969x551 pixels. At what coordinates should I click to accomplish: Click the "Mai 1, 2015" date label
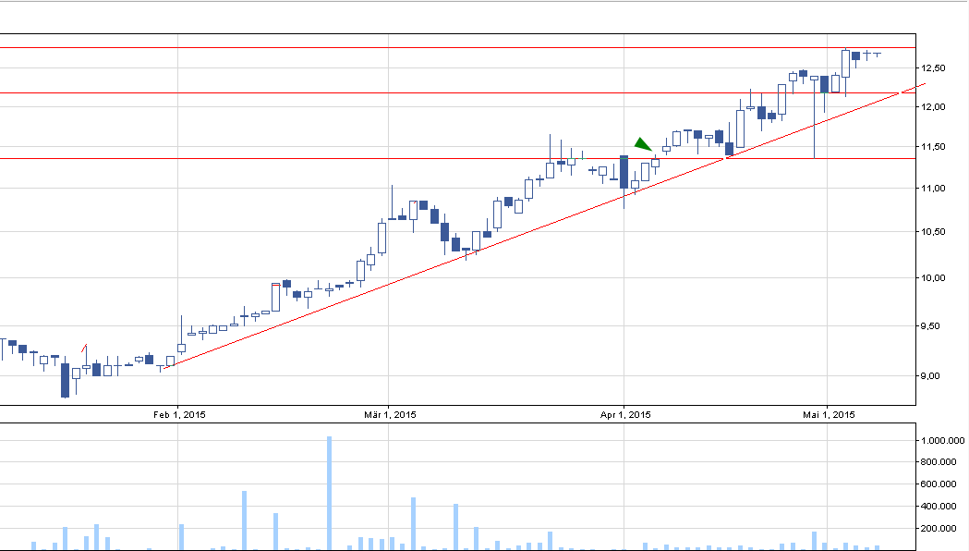click(x=830, y=415)
